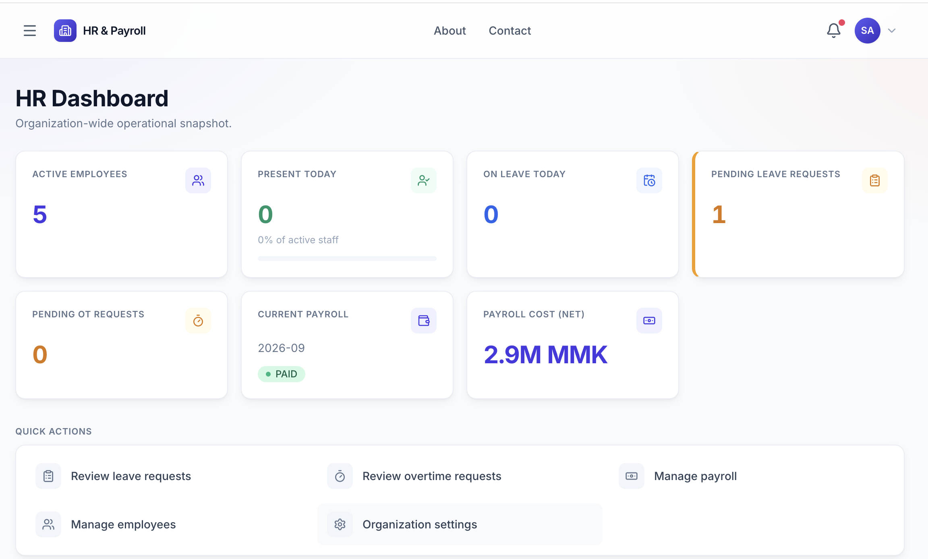Click the Payroll Cost banknote icon
This screenshot has height=559, width=928.
click(x=649, y=321)
